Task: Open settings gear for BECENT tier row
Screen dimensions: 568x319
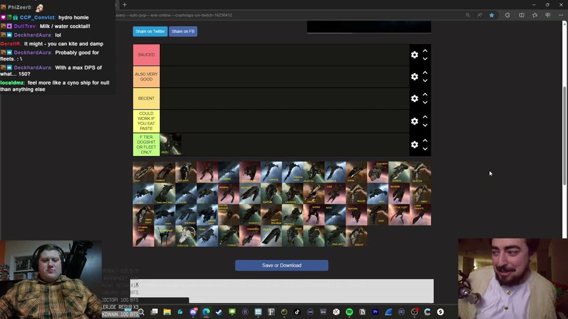Action: pos(414,98)
